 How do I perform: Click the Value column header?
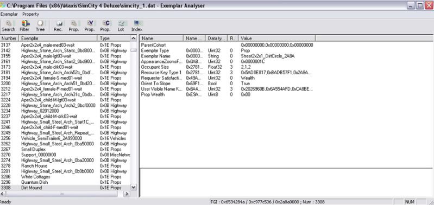tap(277, 39)
